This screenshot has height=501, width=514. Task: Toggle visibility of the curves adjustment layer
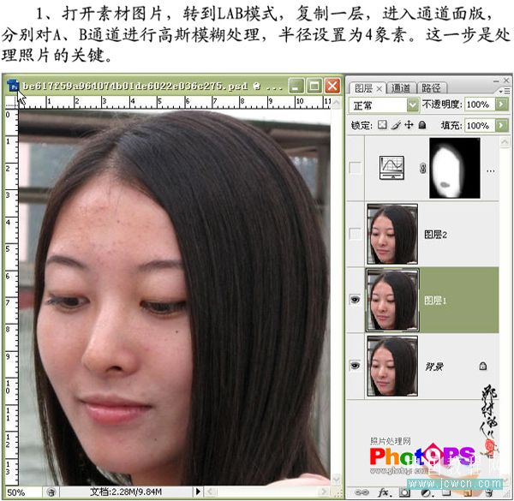pyautogui.click(x=356, y=168)
